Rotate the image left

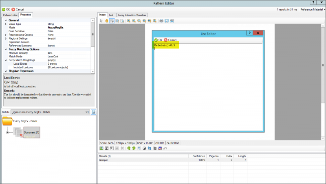(129, 148)
